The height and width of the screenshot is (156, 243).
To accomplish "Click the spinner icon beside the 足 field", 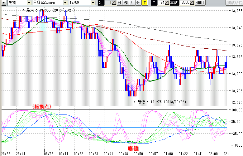I will point(113,3).
